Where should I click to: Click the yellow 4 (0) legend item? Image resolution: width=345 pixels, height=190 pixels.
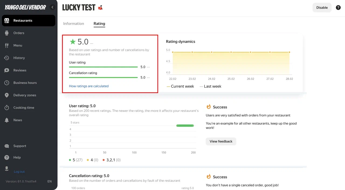92,160
